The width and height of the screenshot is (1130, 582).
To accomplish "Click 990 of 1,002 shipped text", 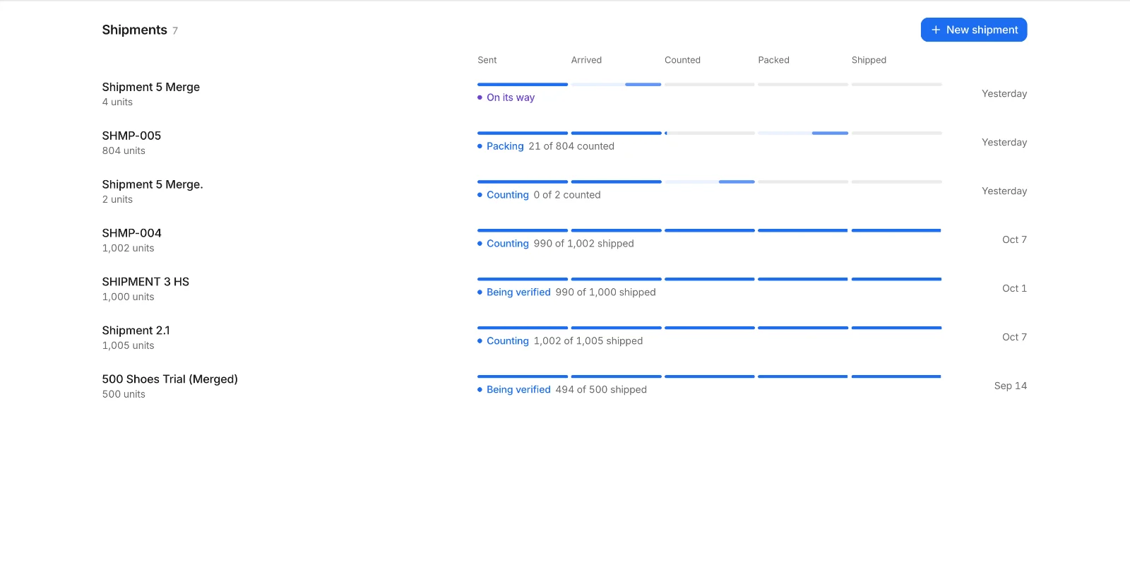I will pyautogui.click(x=583, y=244).
